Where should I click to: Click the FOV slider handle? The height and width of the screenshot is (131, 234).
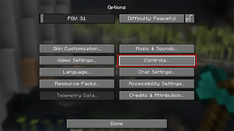[42, 19]
